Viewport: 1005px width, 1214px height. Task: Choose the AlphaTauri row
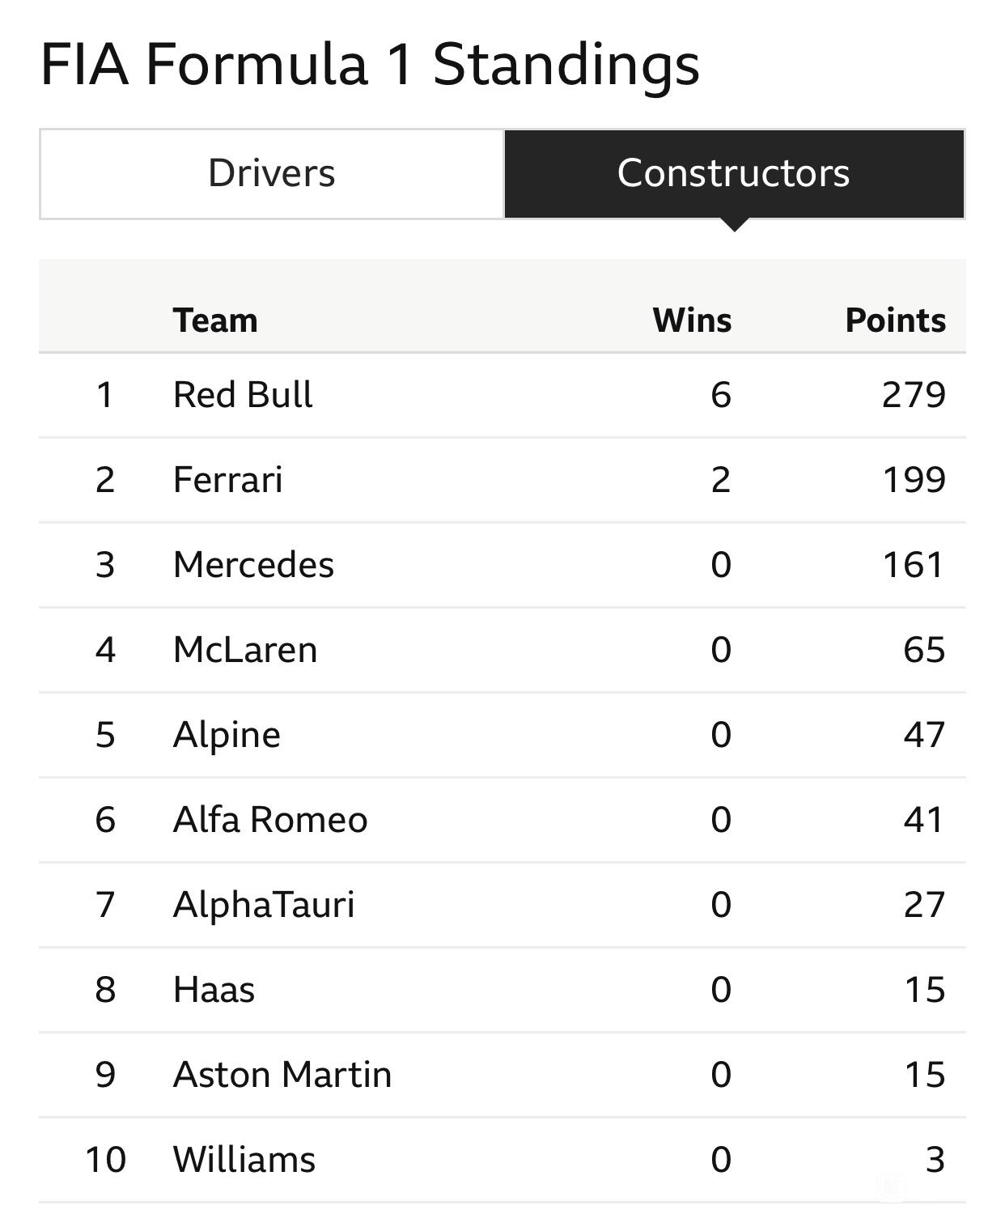pyautogui.click(x=502, y=905)
